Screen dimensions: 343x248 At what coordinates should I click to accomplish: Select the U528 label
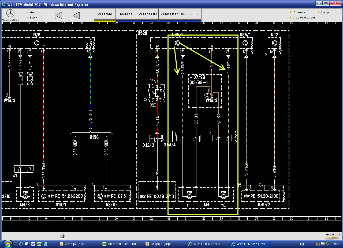point(142,33)
